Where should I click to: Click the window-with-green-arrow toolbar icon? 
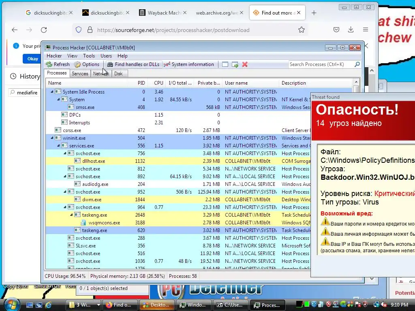(x=235, y=64)
